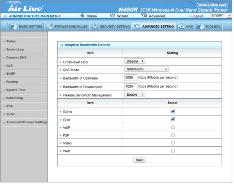Screen dimensions: 234x184
Task: Open System Log in the sidebar
Action: click(15, 49)
